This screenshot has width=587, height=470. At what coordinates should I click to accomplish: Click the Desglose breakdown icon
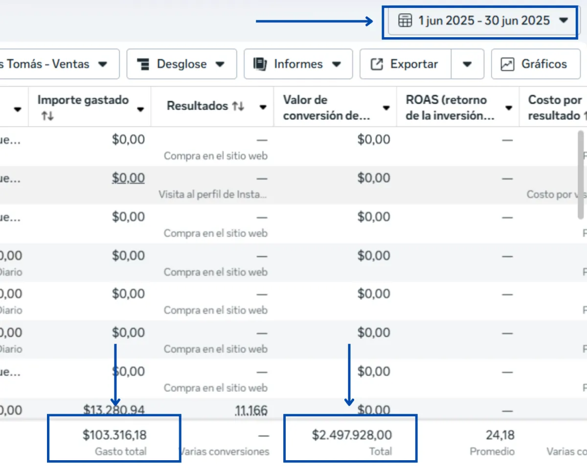[143, 64]
